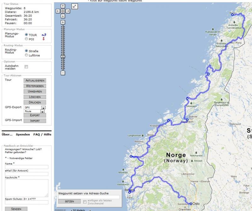Screen dimensions: 252x211
Task: Click the Export button
Action: [x=35, y=115]
